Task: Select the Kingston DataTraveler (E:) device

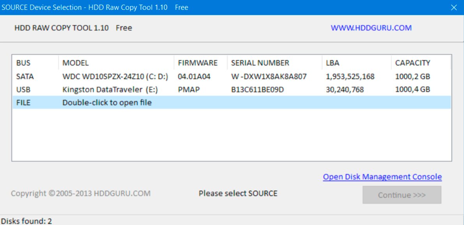Action: coord(232,90)
